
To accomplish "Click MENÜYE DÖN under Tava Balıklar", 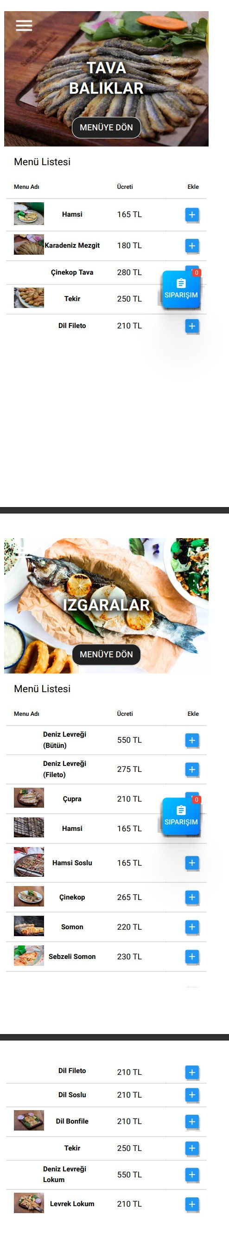I will pos(106,128).
